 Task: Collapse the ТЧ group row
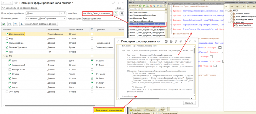click(3, 56)
